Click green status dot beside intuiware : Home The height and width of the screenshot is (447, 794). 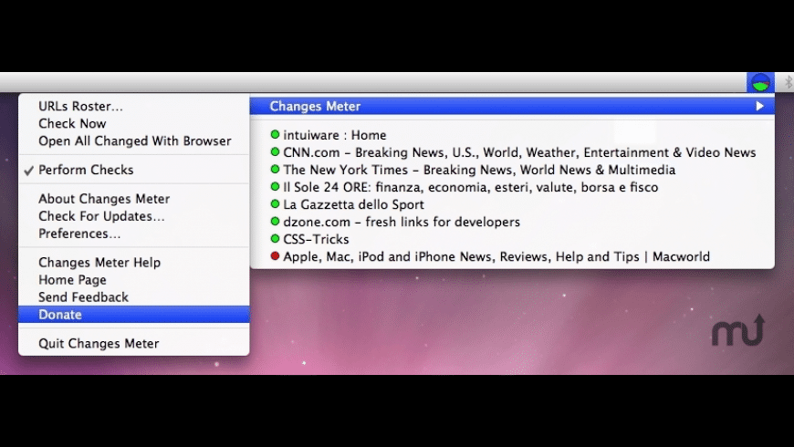(275, 135)
